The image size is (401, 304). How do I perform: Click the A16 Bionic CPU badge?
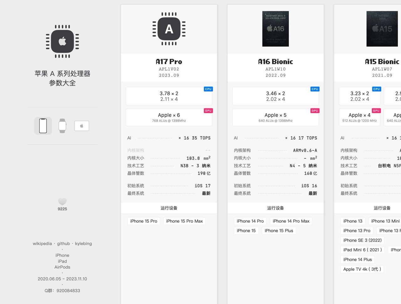(315, 89)
